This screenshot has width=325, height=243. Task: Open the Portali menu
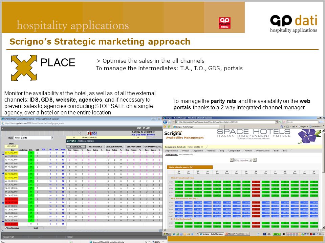[x=248, y=151]
